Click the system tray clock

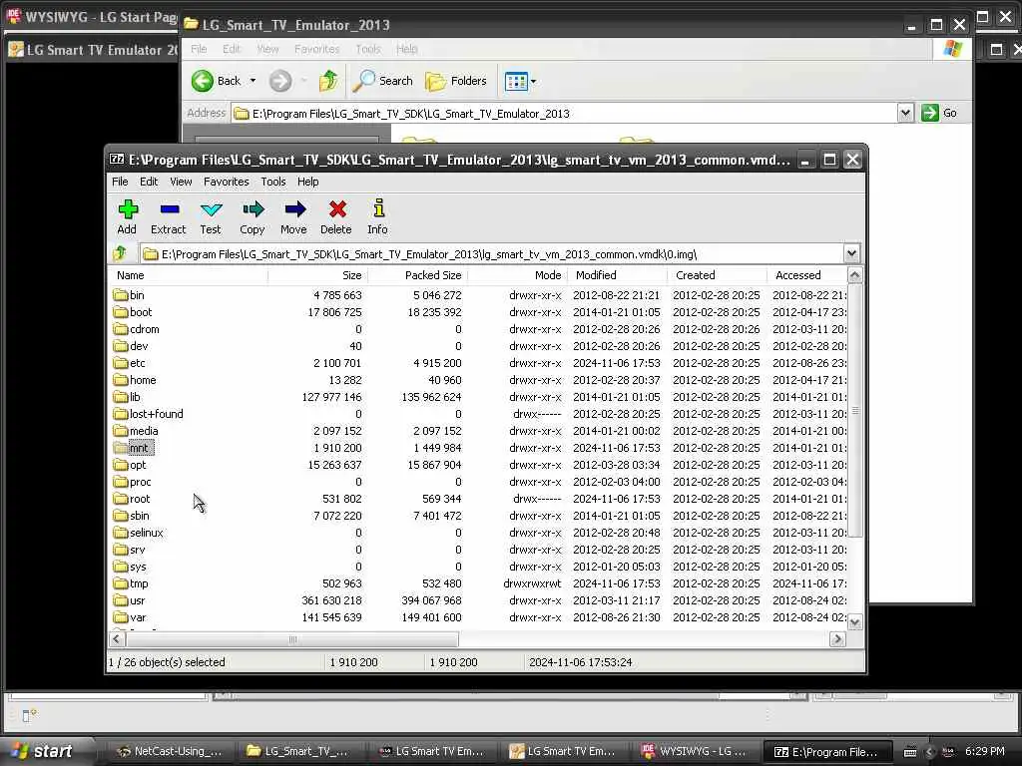coord(985,751)
